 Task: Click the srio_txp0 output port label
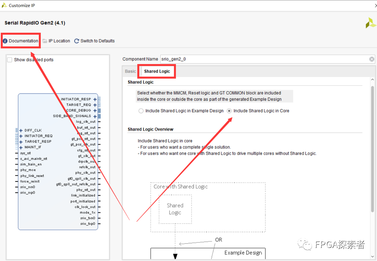[88, 224]
